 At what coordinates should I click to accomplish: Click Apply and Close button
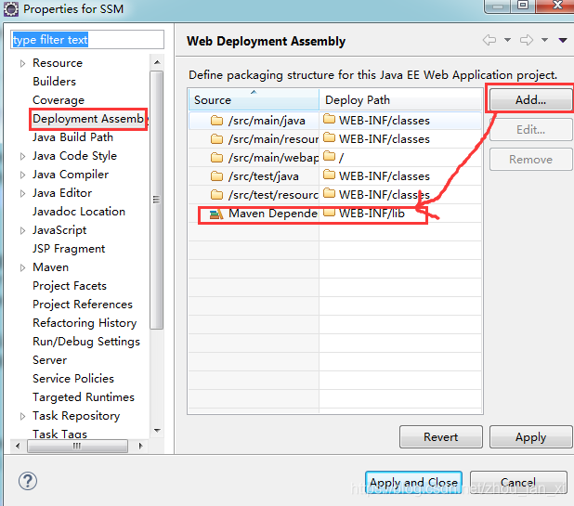(x=413, y=483)
